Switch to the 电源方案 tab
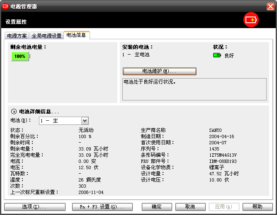The width and height of the screenshot is (277, 215). tap(17, 36)
